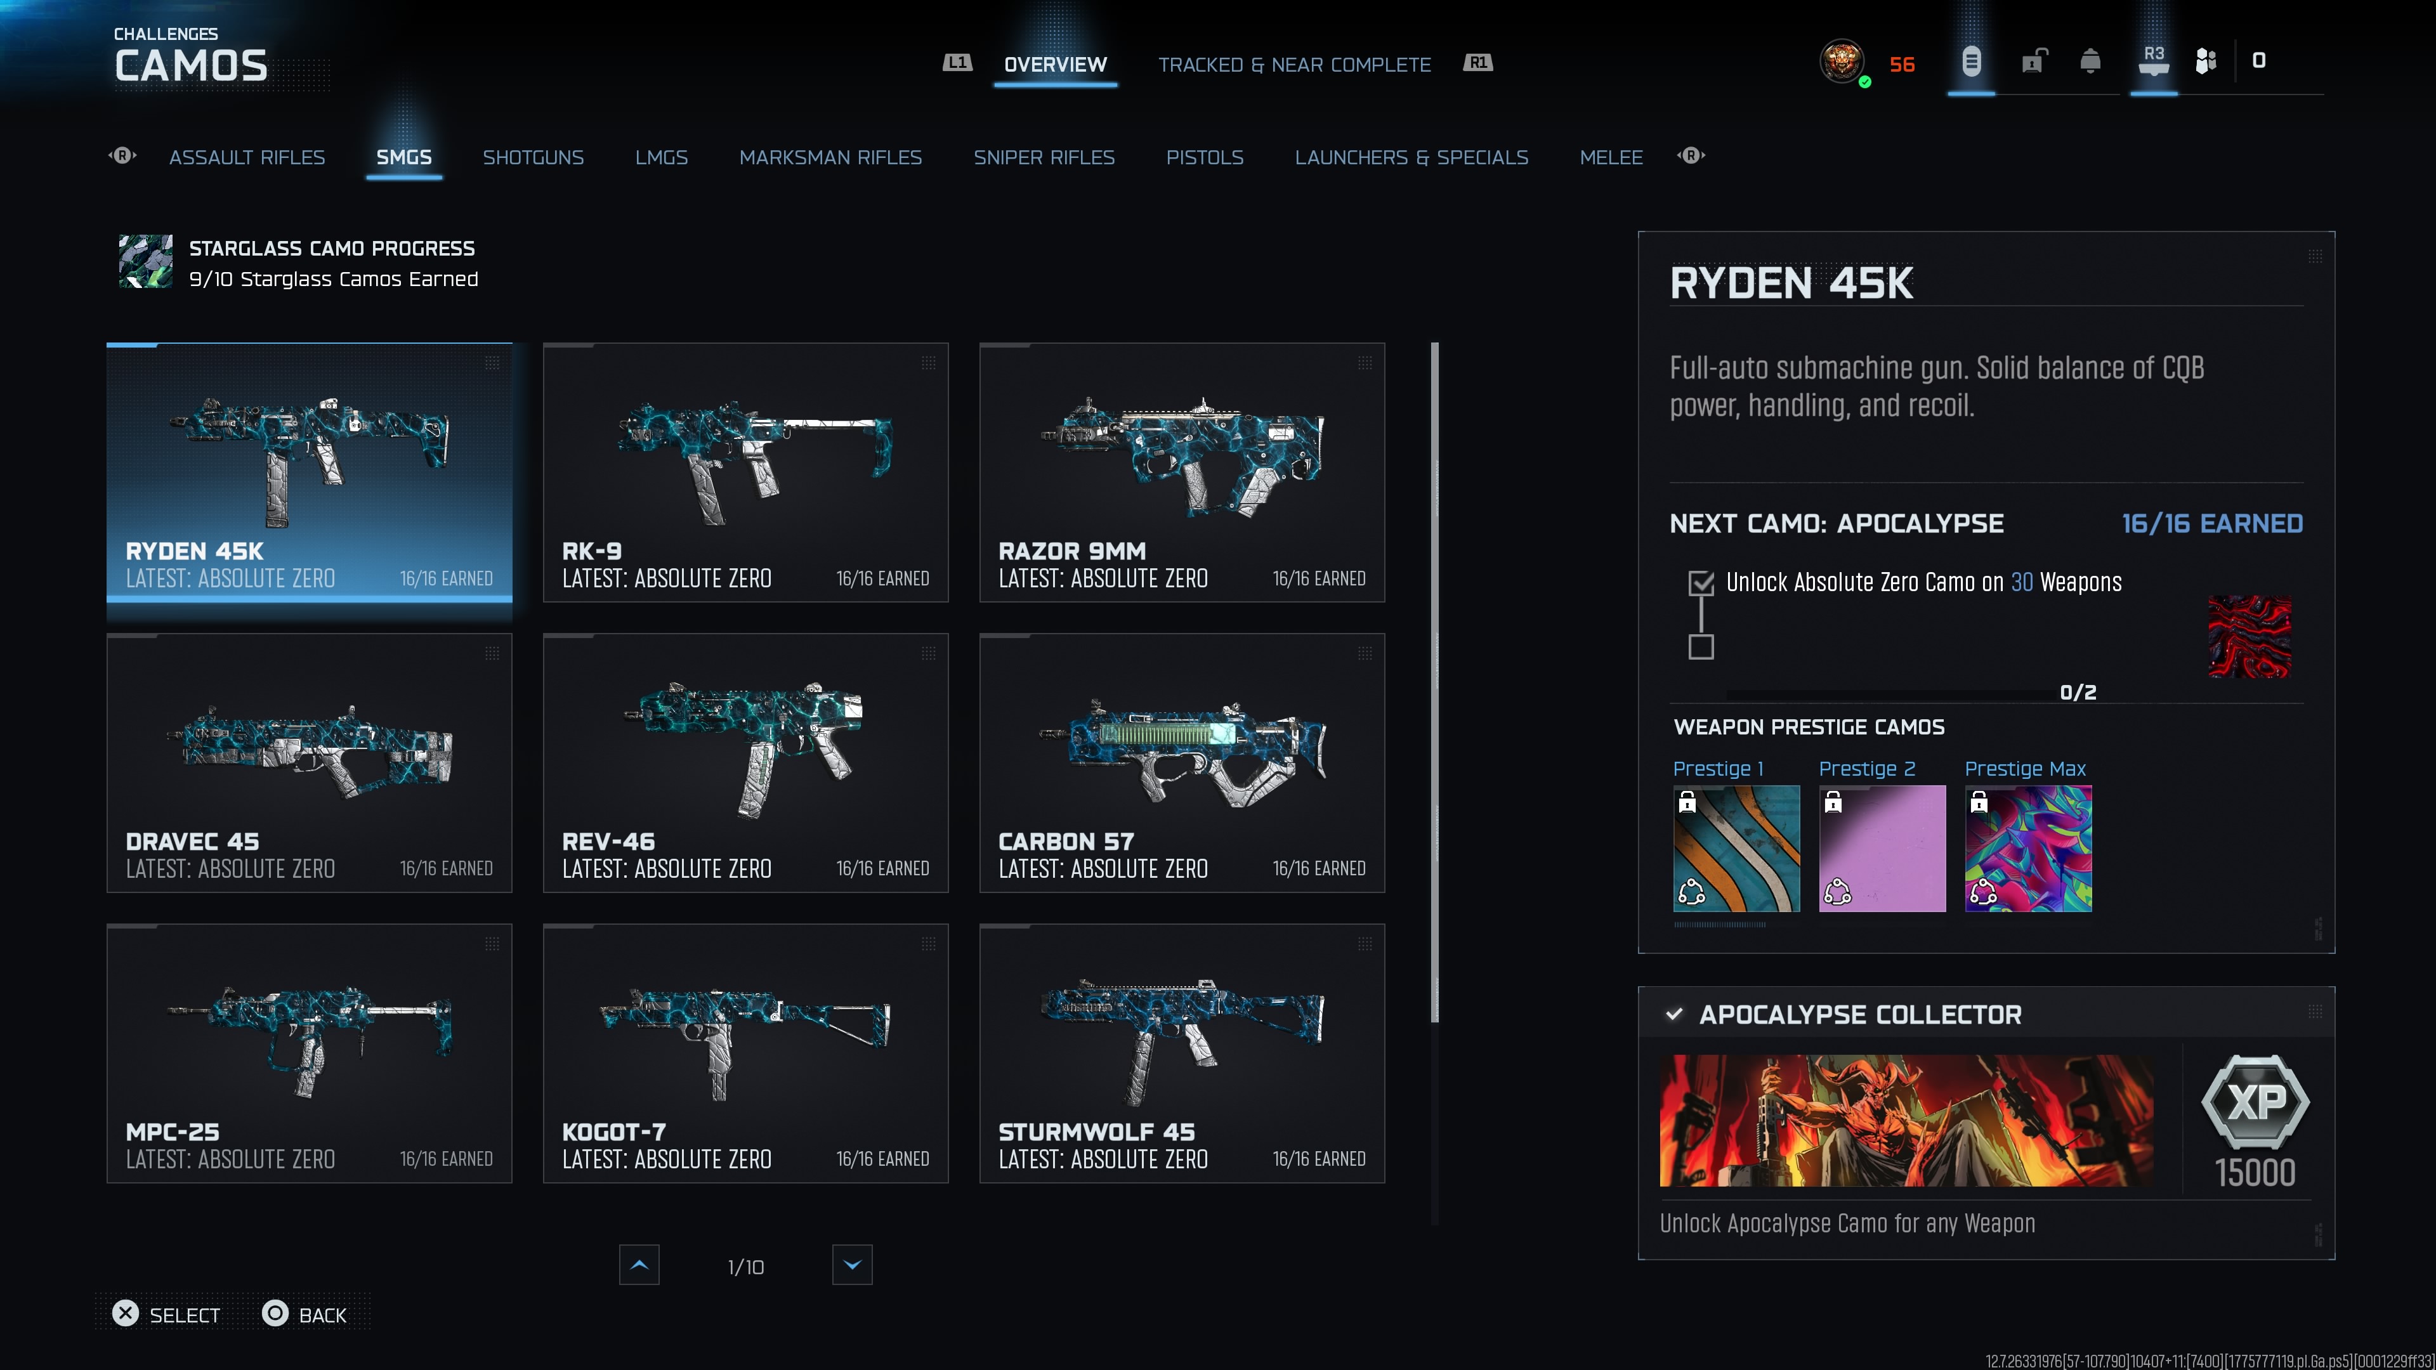Click the weapon grid vertical scrollbar

(x=1434, y=682)
